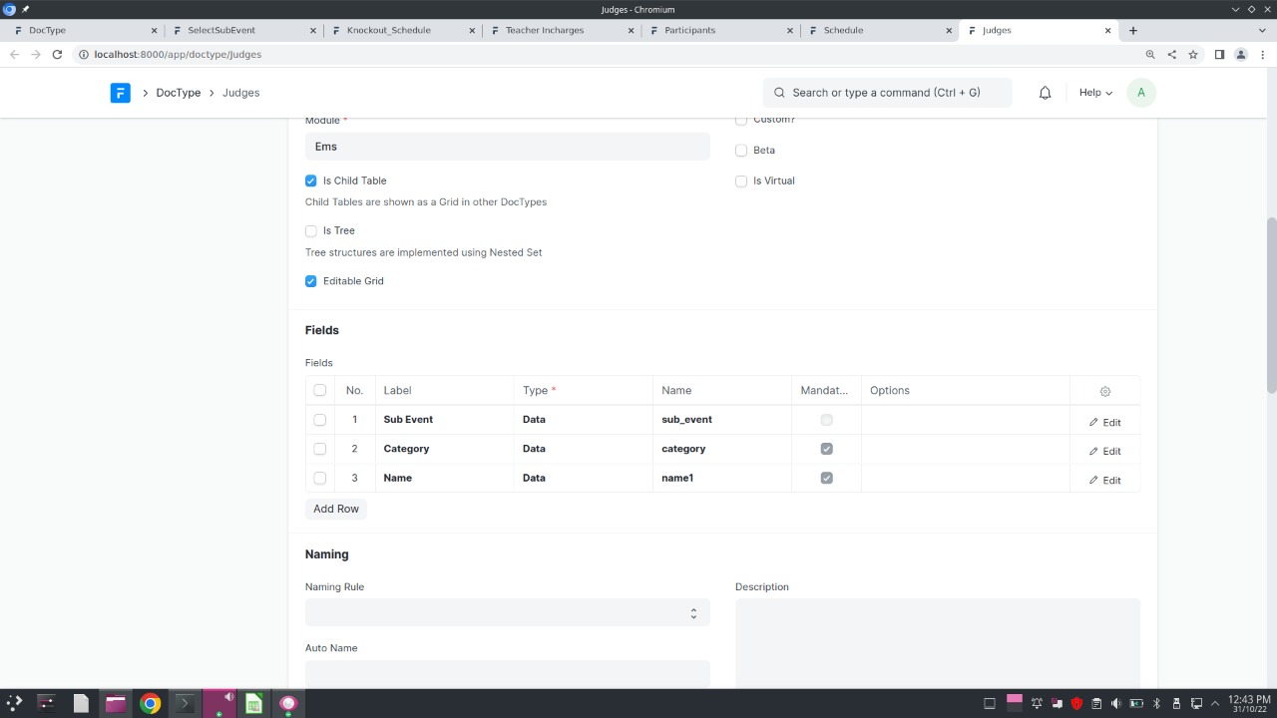Open the user avatar menu 'A'
The height and width of the screenshot is (718, 1277).
point(1140,93)
